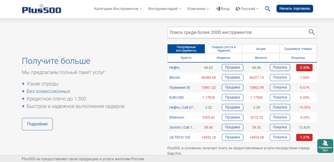This screenshot has height=162, width=334.
Task: Click the Начать торговлю button
Action: [295, 8]
